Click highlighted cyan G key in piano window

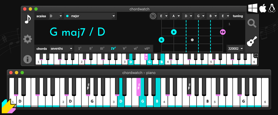[x=142, y=101]
